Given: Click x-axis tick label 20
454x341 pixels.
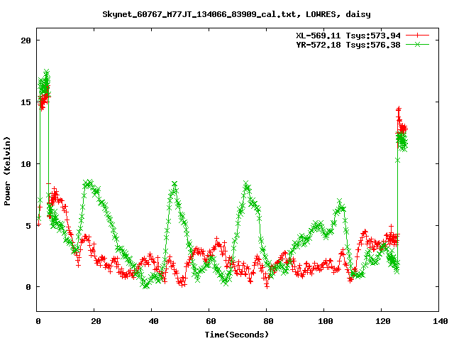Looking at the screenshot, I should (x=96, y=321).
